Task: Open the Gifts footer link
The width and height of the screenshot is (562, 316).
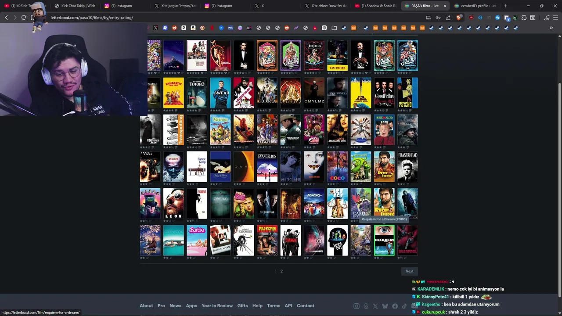Action: (242, 306)
